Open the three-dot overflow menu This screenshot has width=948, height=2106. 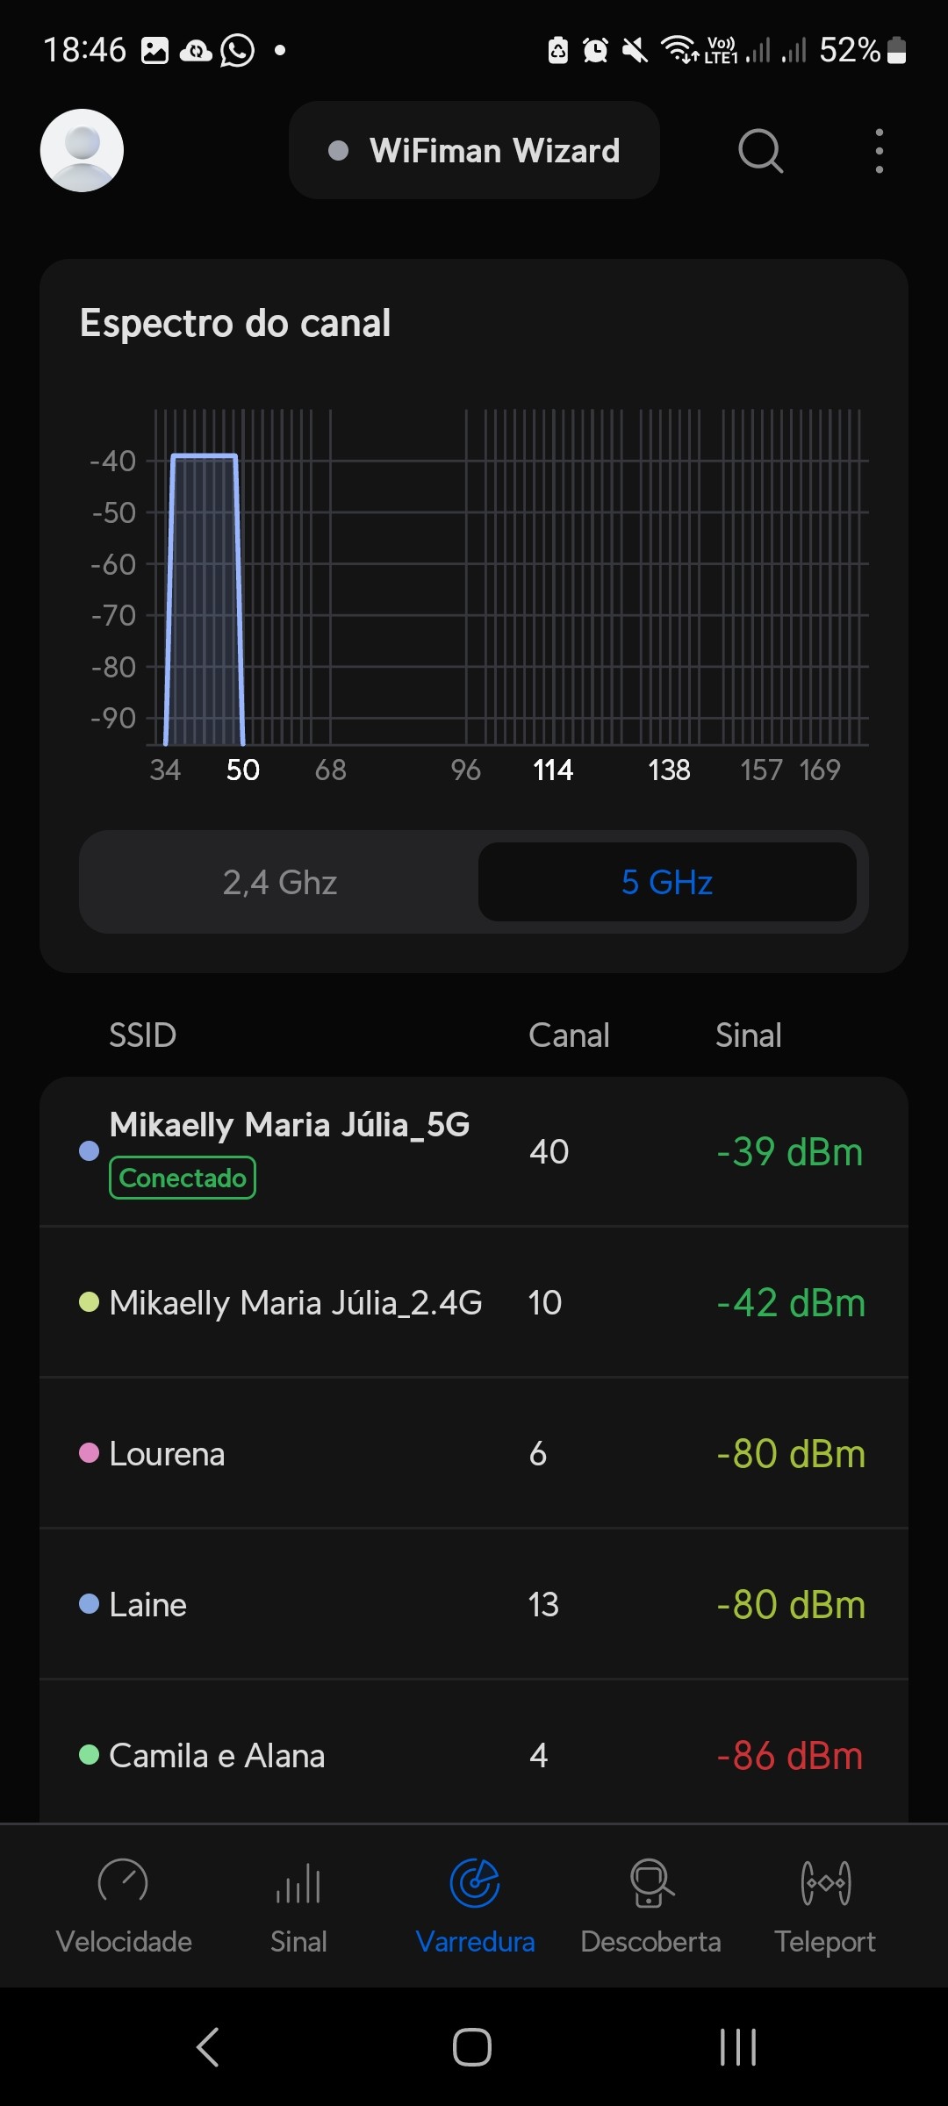click(879, 151)
